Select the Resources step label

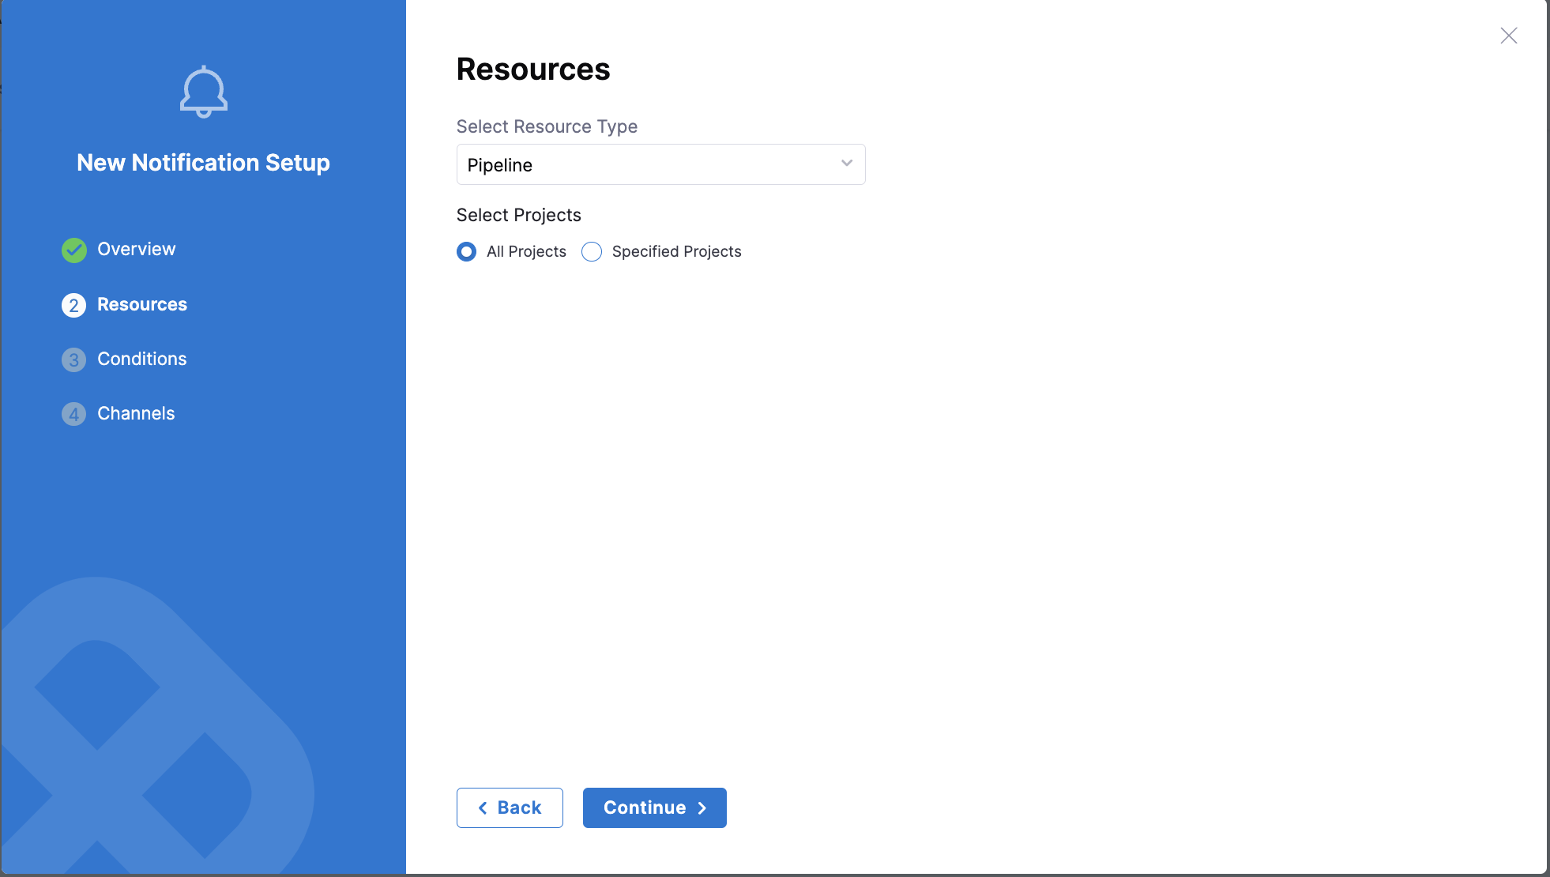coord(142,304)
